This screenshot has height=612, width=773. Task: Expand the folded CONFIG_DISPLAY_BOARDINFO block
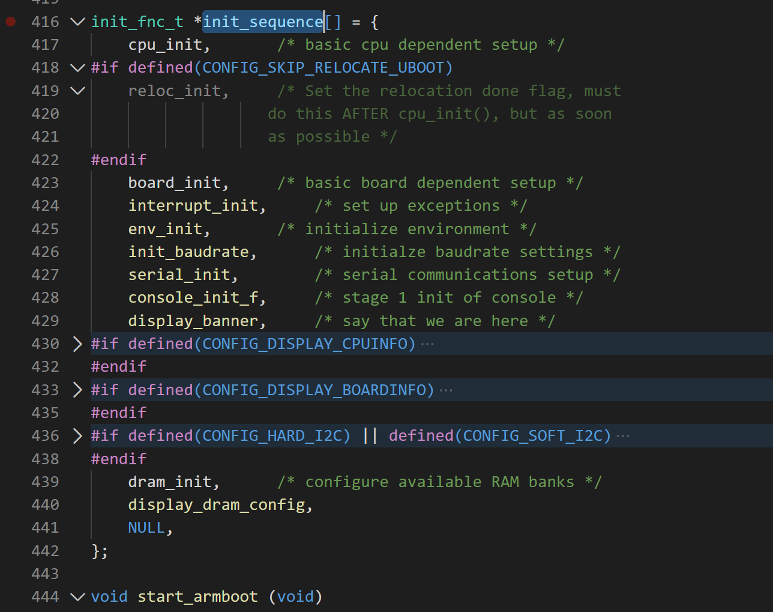pos(77,390)
